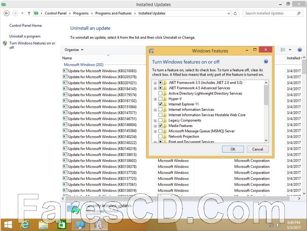Click the volume speaker tray icon
This screenshot has width=307, height=231.
(x=278, y=225)
